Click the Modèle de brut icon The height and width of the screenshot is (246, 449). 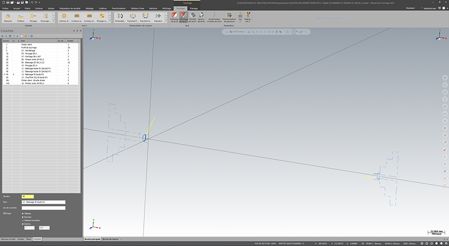192,18
